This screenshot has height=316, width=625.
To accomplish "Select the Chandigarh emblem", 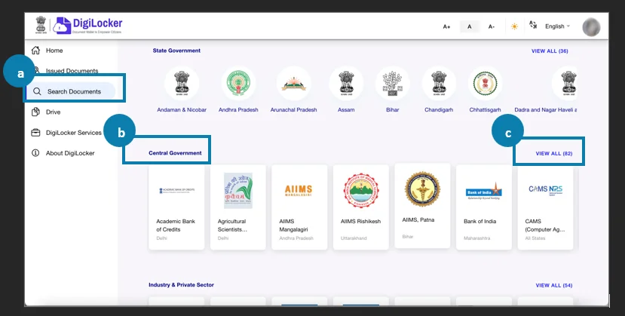I will (x=439, y=83).
